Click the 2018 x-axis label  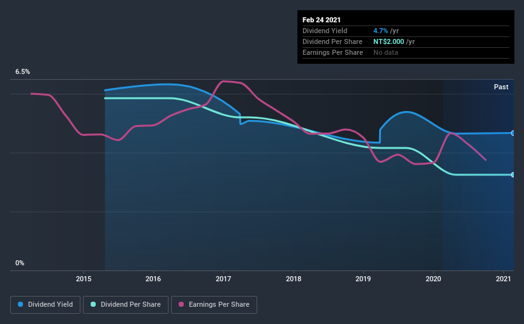pos(294,279)
